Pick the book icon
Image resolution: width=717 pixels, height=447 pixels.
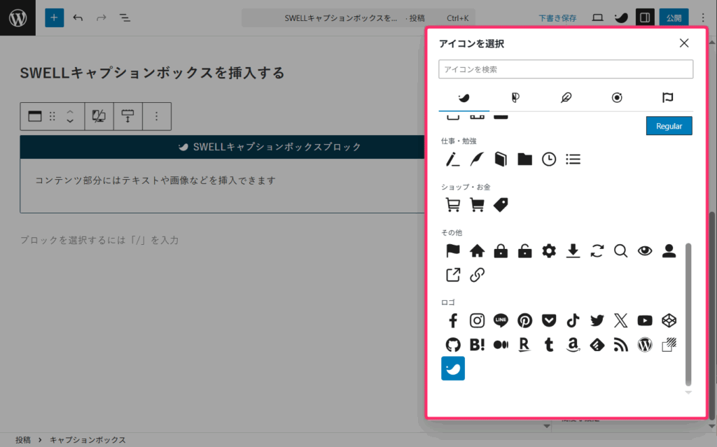pyautogui.click(x=501, y=159)
